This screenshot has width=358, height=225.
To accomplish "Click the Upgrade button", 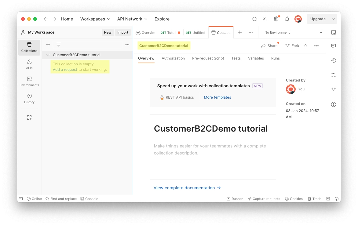I will click(318, 19).
